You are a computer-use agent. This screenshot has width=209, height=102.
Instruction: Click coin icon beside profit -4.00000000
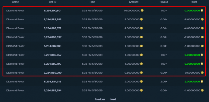(x=202, y=28)
